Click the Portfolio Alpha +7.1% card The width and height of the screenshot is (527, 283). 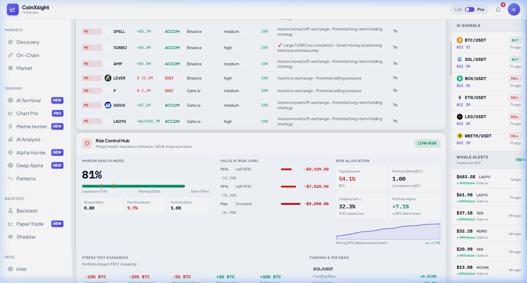(x=415, y=206)
